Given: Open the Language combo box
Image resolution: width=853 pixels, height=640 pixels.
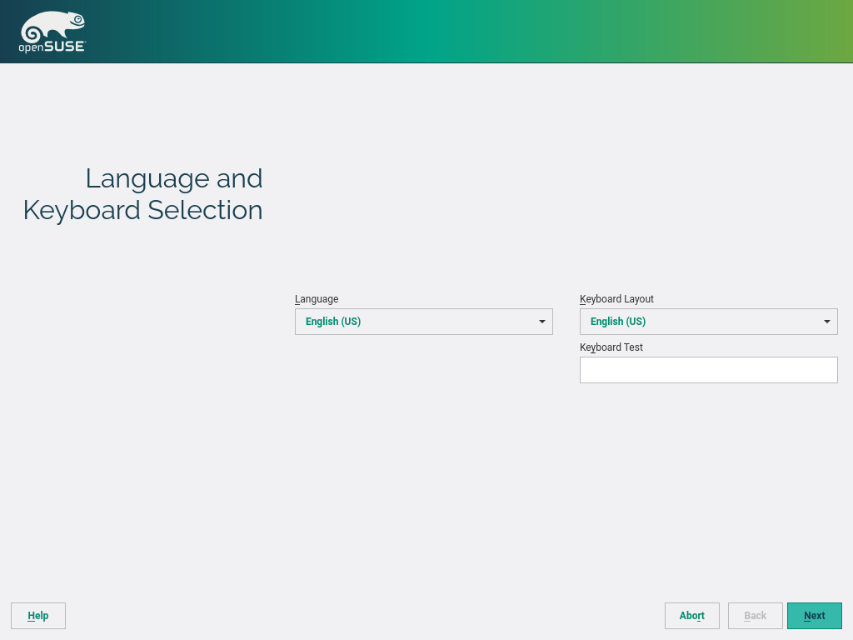Looking at the screenshot, I should [423, 322].
